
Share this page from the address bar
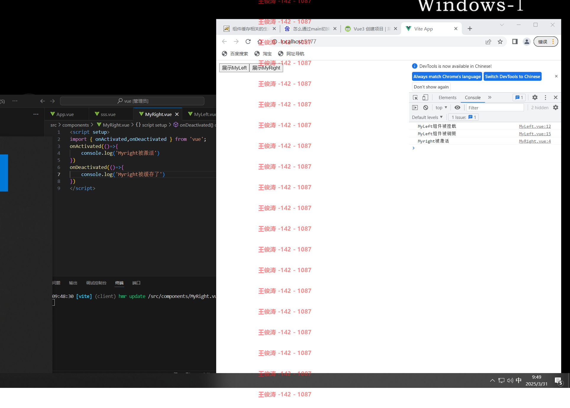(x=488, y=42)
